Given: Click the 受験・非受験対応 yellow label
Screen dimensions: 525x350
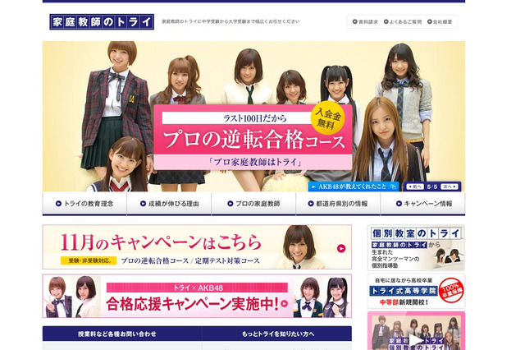Looking at the screenshot, I should pyautogui.click(x=89, y=260).
